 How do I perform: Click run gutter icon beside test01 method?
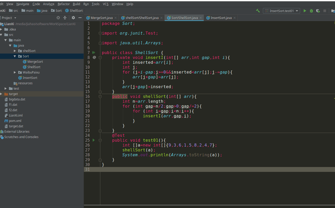coord(94,140)
